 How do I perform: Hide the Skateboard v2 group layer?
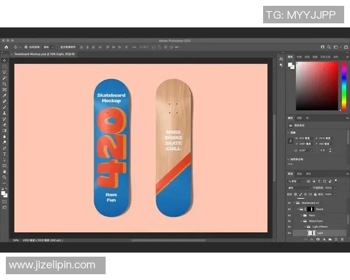[289, 202]
